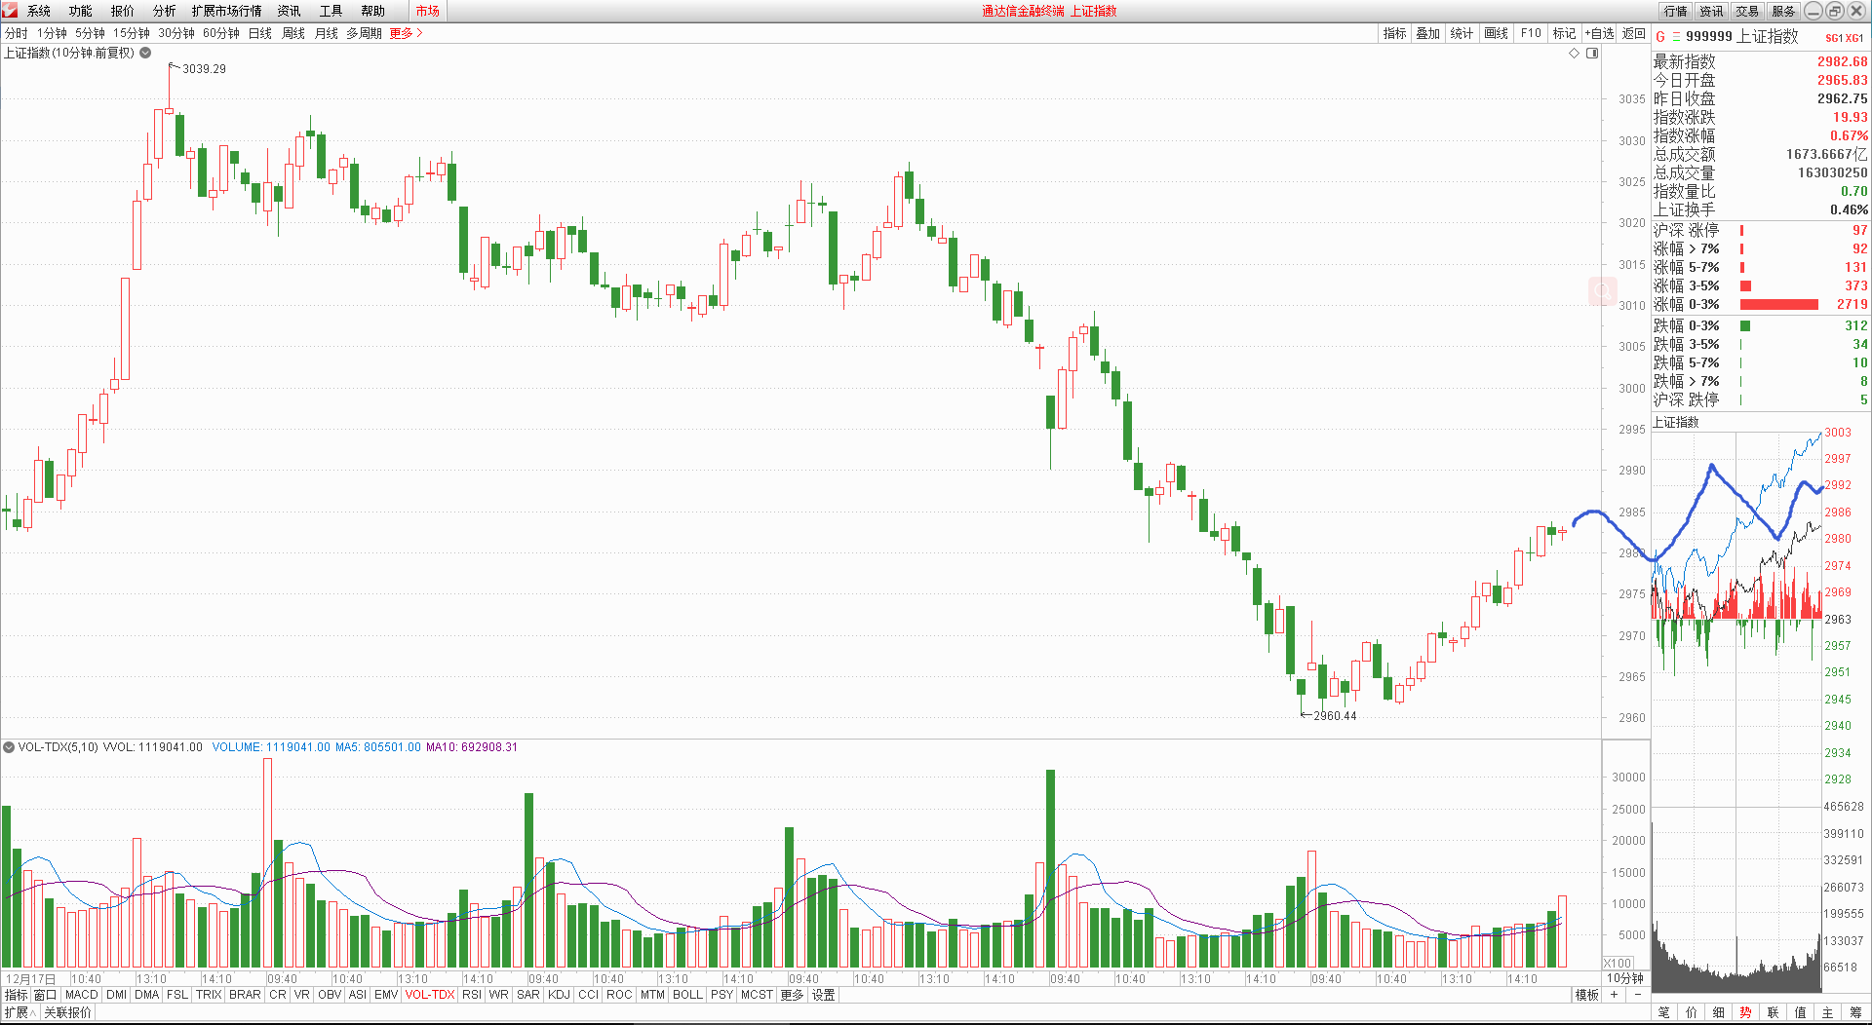
Task: Click the red G icon beside 999999
Action: pos(1660,37)
